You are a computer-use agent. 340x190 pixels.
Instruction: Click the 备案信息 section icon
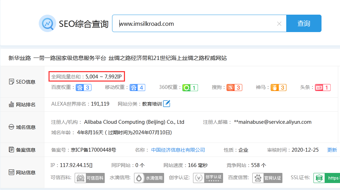(11, 150)
